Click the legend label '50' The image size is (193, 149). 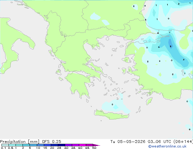point(94,148)
